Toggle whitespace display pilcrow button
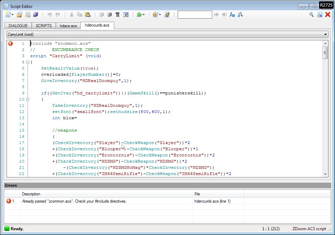The height and width of the screenshot is (235, 335). (117, 15)
